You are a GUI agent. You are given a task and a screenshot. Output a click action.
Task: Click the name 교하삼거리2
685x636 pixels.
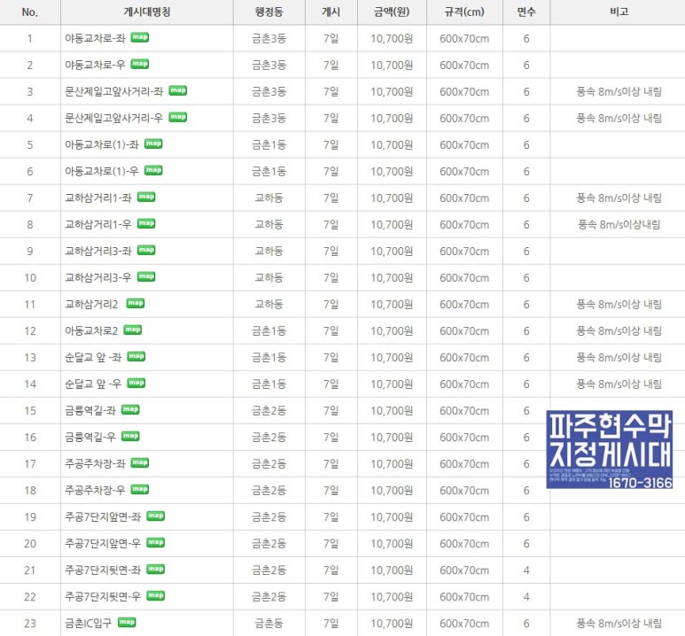(91, 305)
